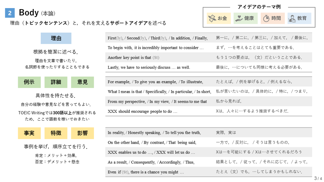Click the stopwatch icon beside 時間
This screenshot has height=182, width=324.
click(266, 18)
